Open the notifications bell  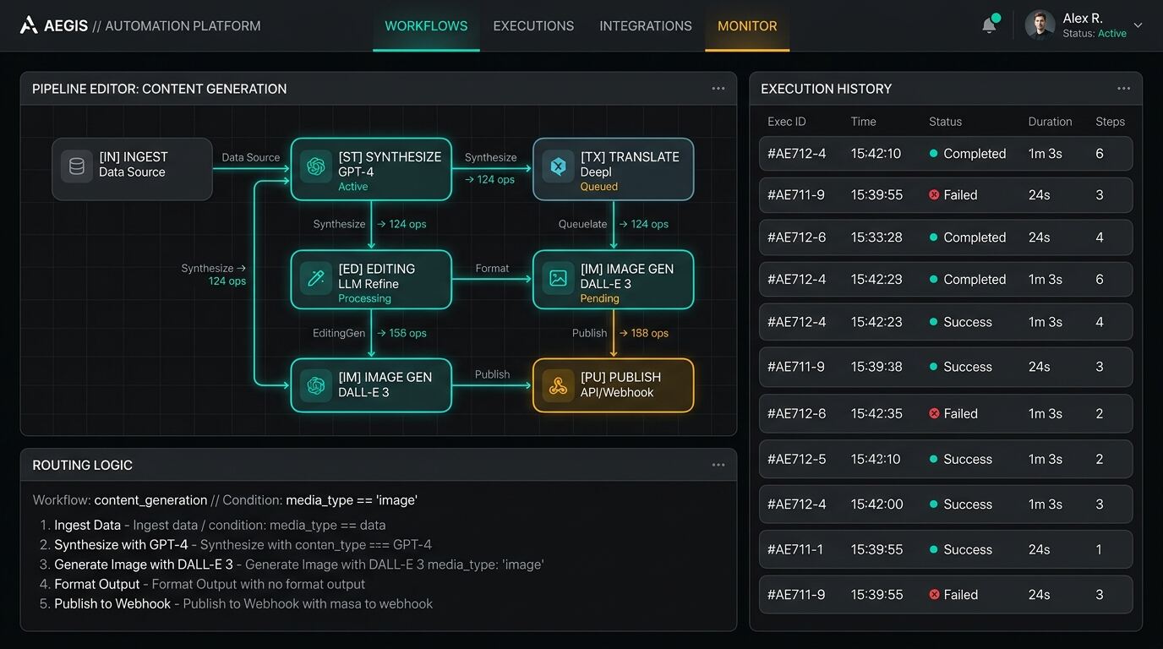(989, 25)
